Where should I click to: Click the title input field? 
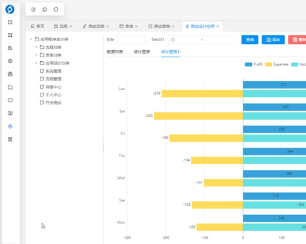tap(132, 40)
